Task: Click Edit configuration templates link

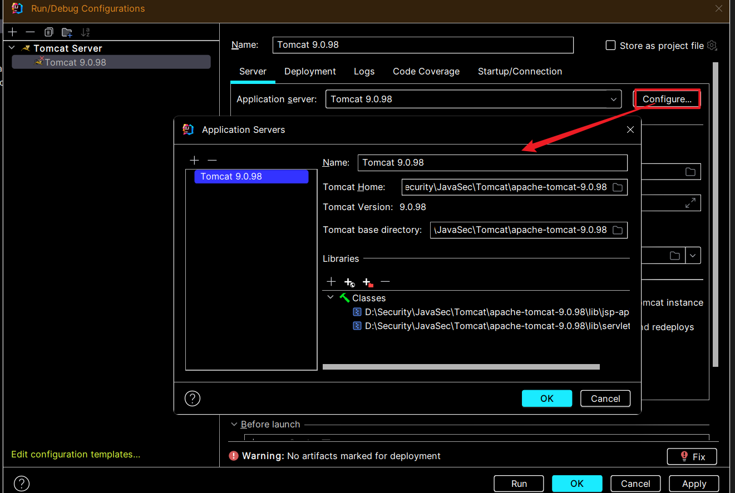Action: click(x=76, y=454)
